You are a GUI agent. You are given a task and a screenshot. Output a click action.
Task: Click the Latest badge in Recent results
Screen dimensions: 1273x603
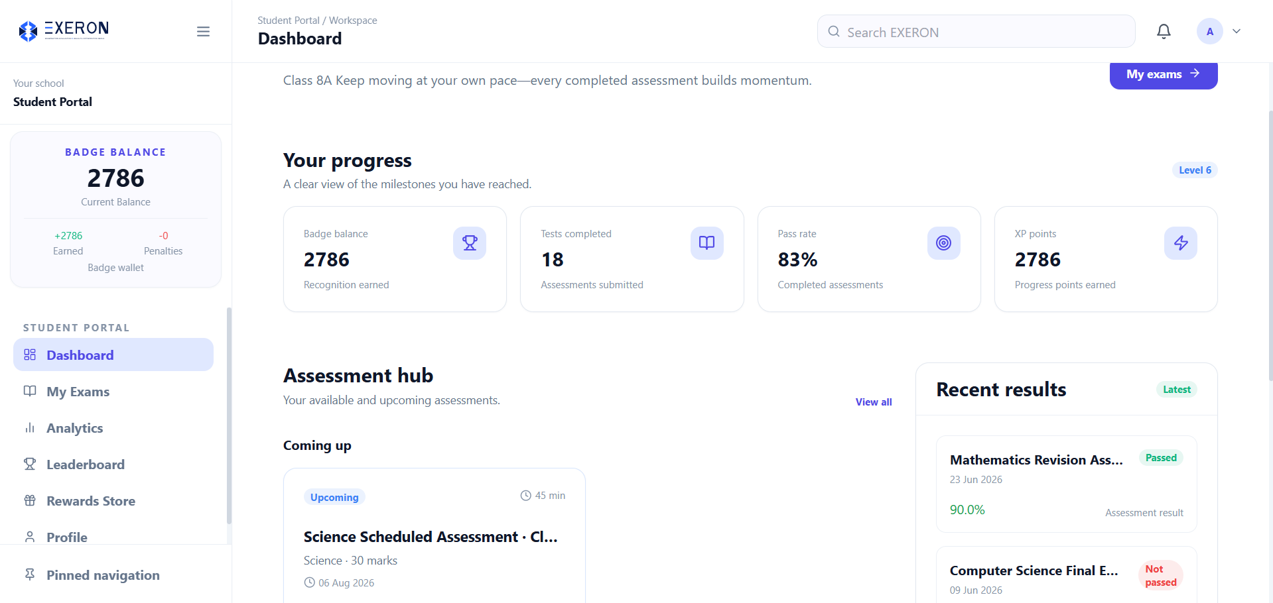1176,390
